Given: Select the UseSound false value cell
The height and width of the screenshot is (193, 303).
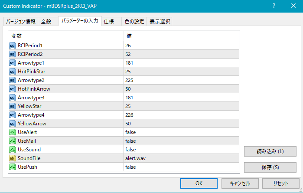Looking at the screenshot, I should click(181, 150).
